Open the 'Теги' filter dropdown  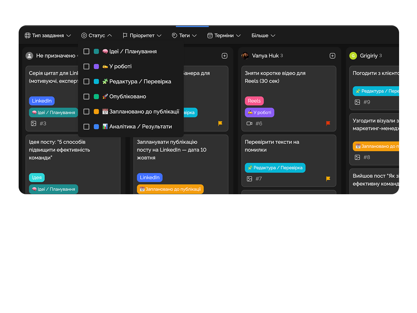point(184,35)
